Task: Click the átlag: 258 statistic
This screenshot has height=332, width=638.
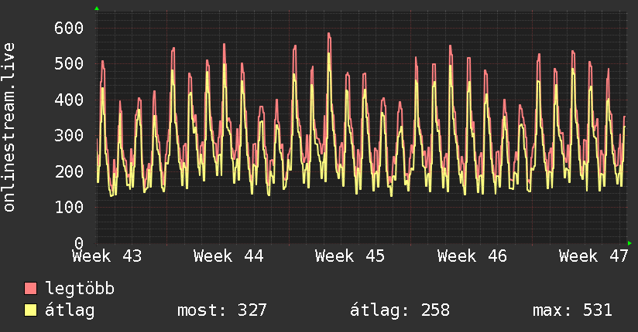Action: coord(400,310)
